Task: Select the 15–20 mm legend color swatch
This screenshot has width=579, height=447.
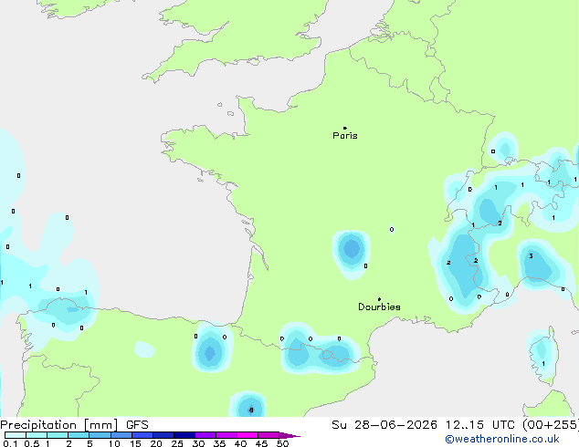Action: tap(142, 435)
